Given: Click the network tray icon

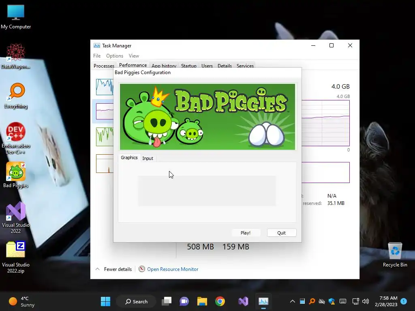Looking at the screenshot, I should [x=355, y=301].
